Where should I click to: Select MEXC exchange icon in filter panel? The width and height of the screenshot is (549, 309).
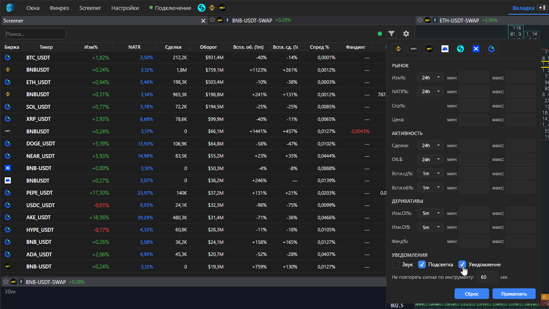tap(445, 49)
